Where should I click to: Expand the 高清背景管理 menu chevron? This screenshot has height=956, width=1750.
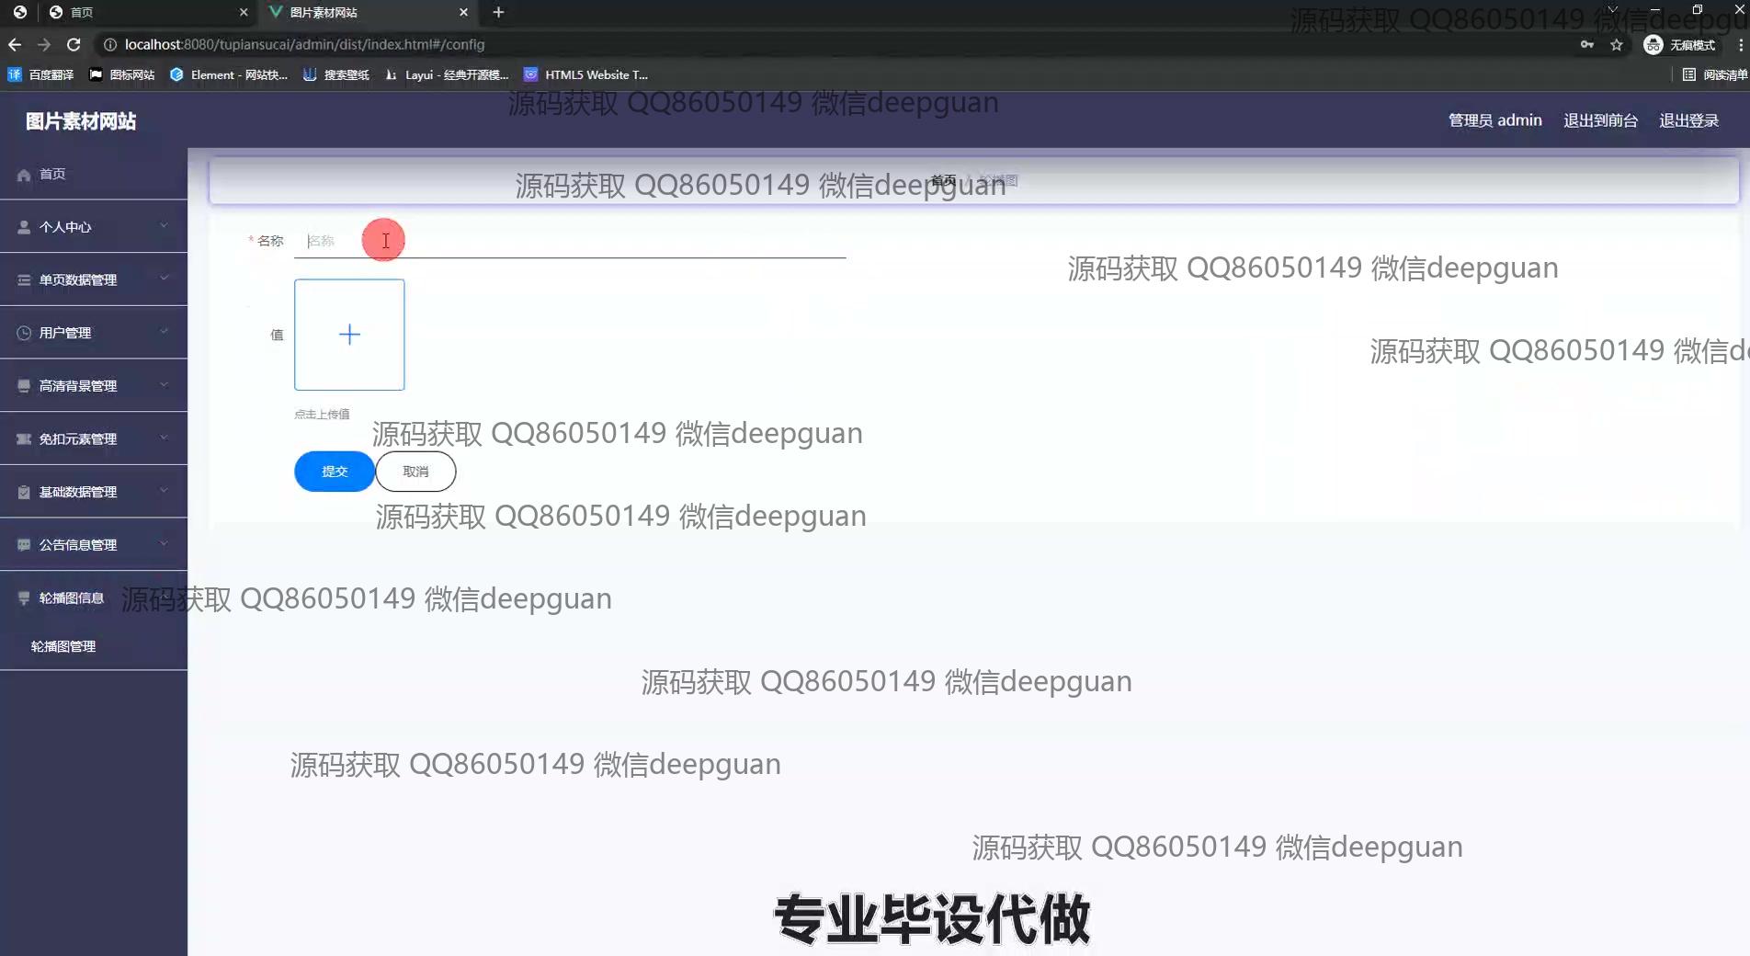tap(164, 384)
